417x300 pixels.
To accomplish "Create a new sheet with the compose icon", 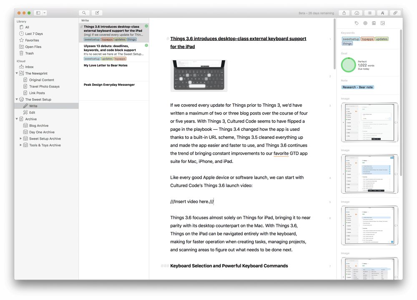I will tap(97, 13).
